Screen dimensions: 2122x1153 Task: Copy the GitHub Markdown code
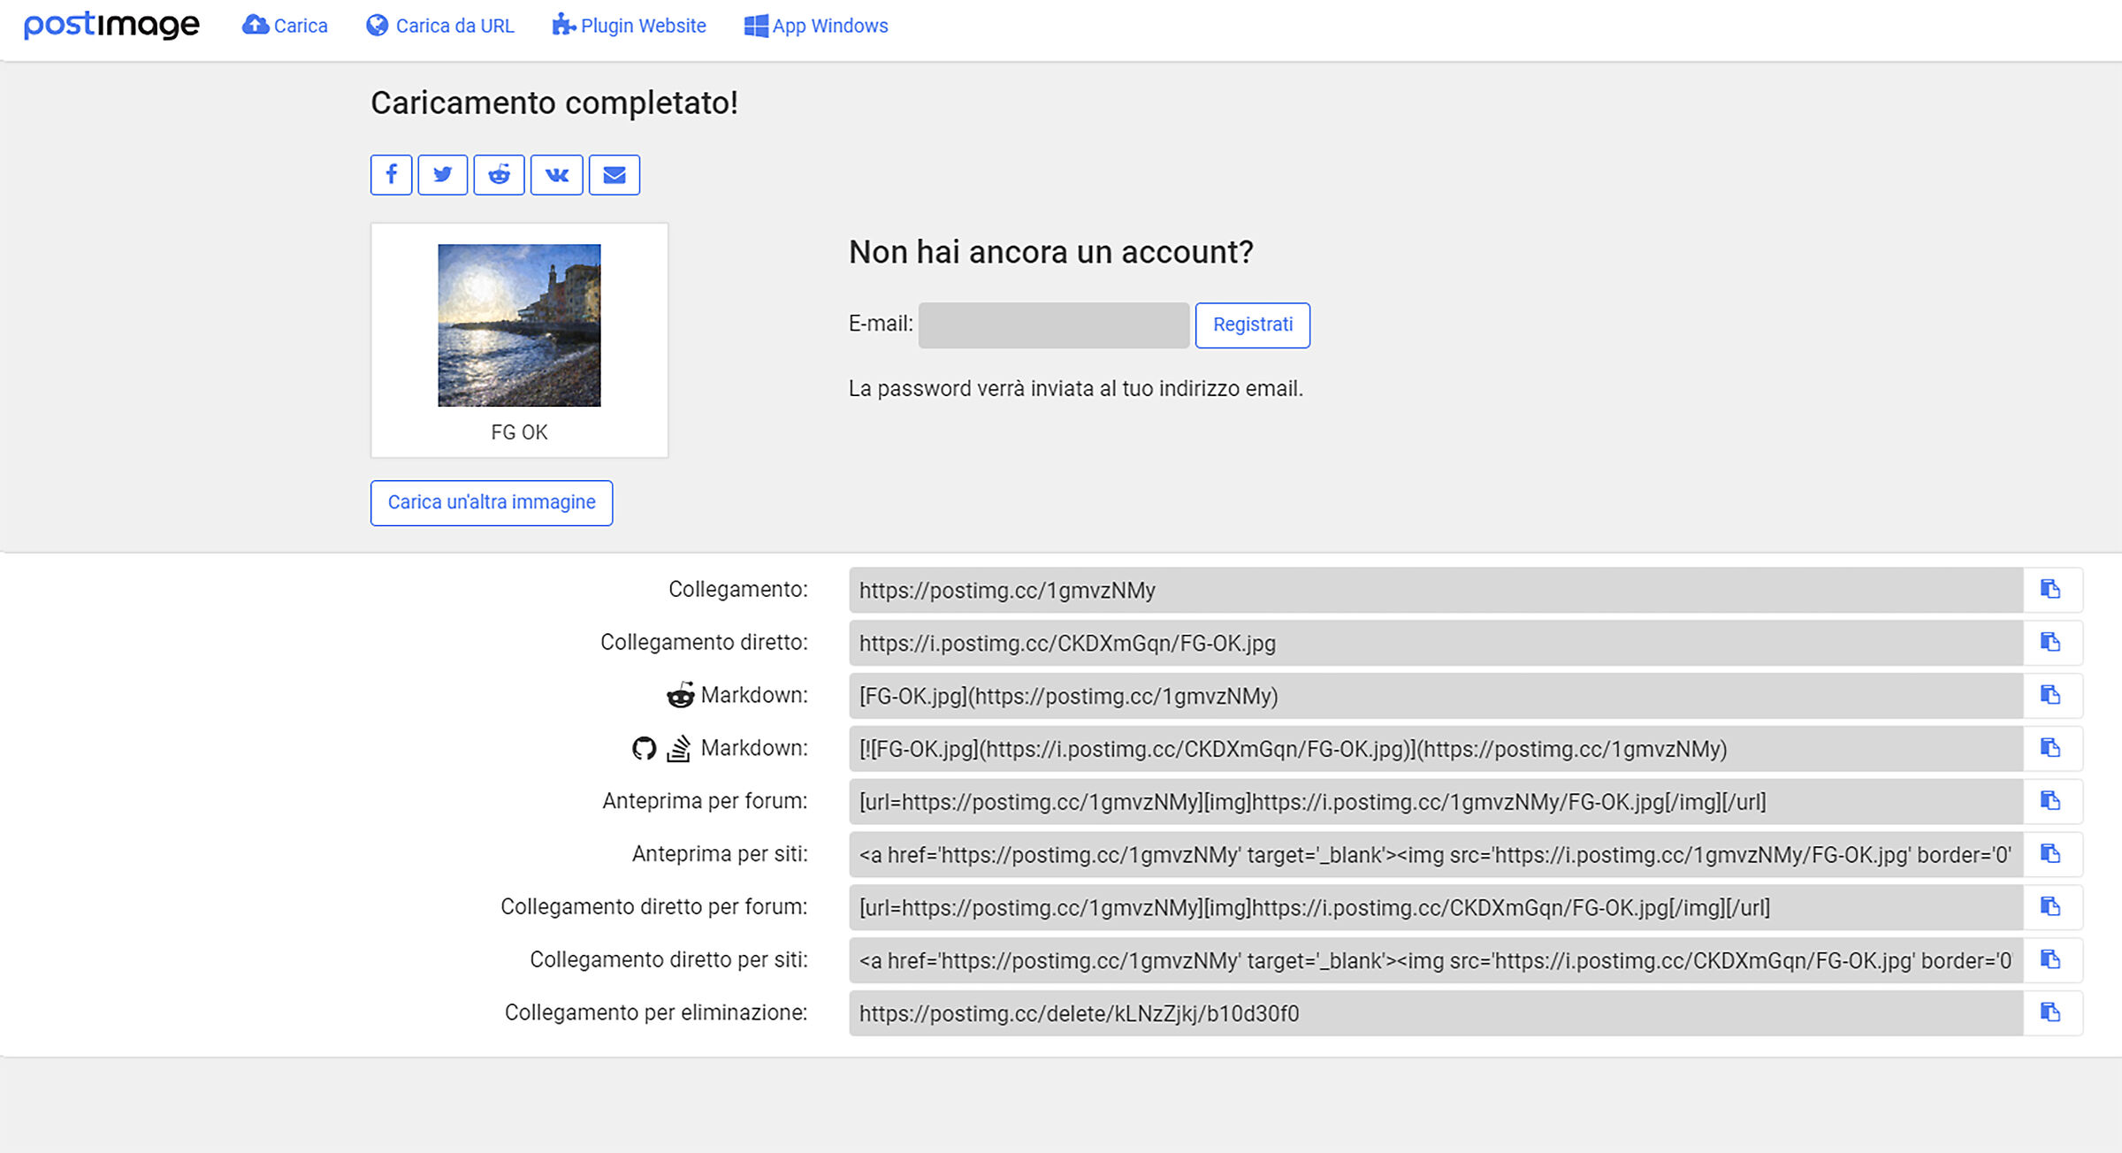2050,749
